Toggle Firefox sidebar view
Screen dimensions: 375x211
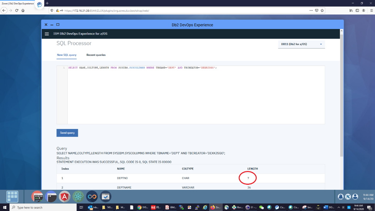pyautogui.click(x=357, y=10)
